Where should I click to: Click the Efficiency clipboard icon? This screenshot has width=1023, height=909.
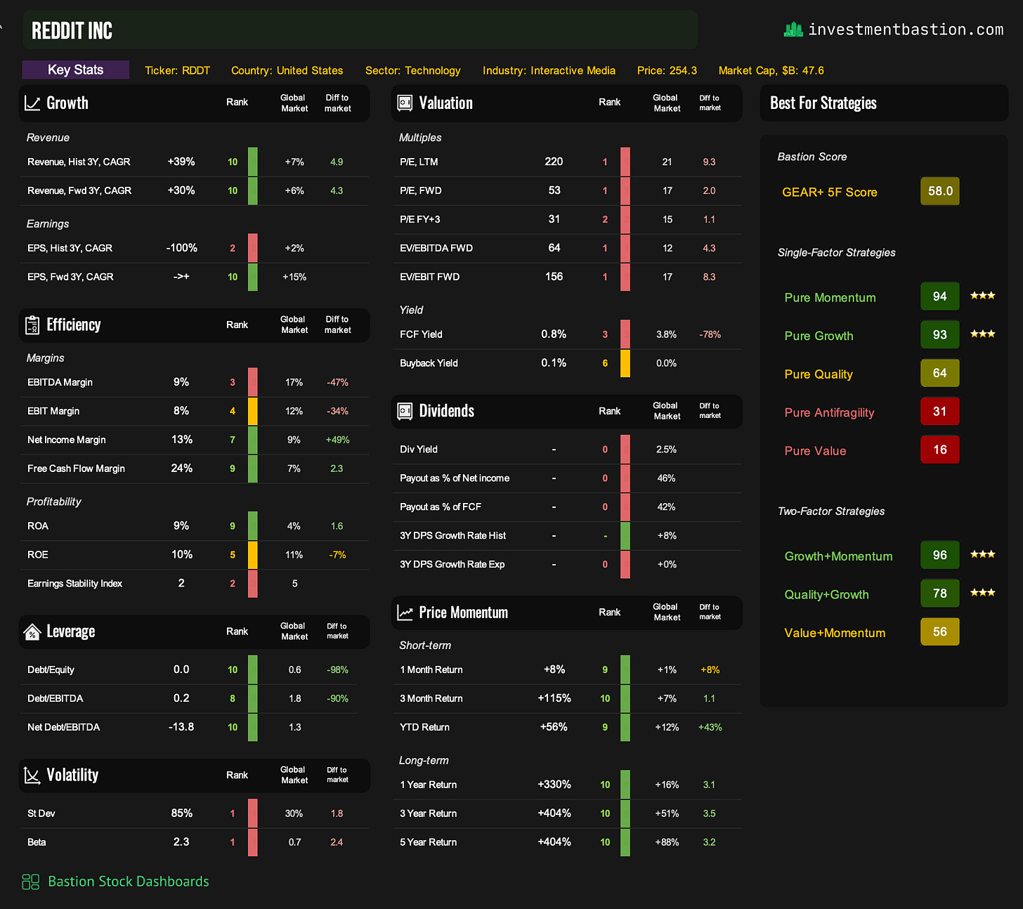coord(32,325)
